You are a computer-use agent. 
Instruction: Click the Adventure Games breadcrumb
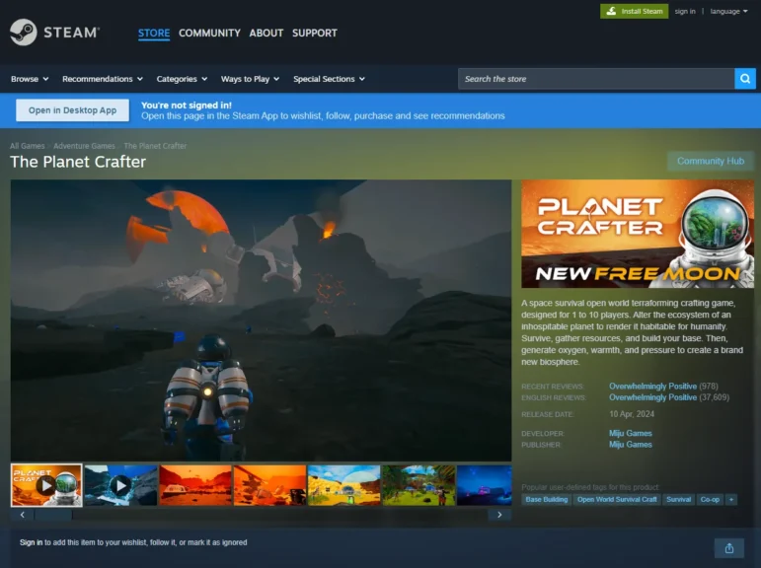[x=84, y=146]
